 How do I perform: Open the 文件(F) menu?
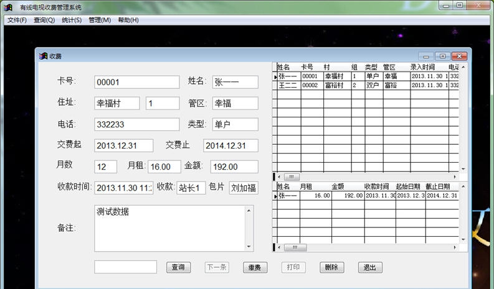17,20
